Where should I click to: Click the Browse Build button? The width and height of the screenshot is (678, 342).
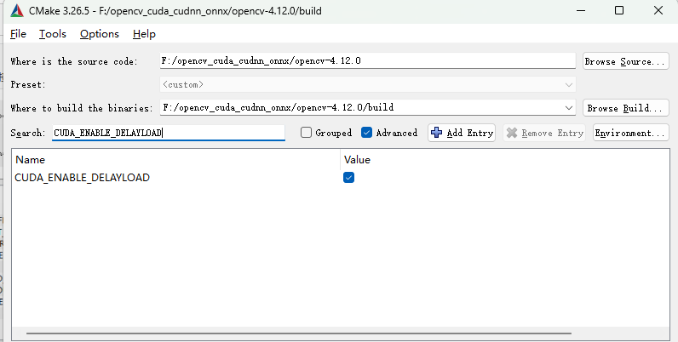(x=625, y=108)
